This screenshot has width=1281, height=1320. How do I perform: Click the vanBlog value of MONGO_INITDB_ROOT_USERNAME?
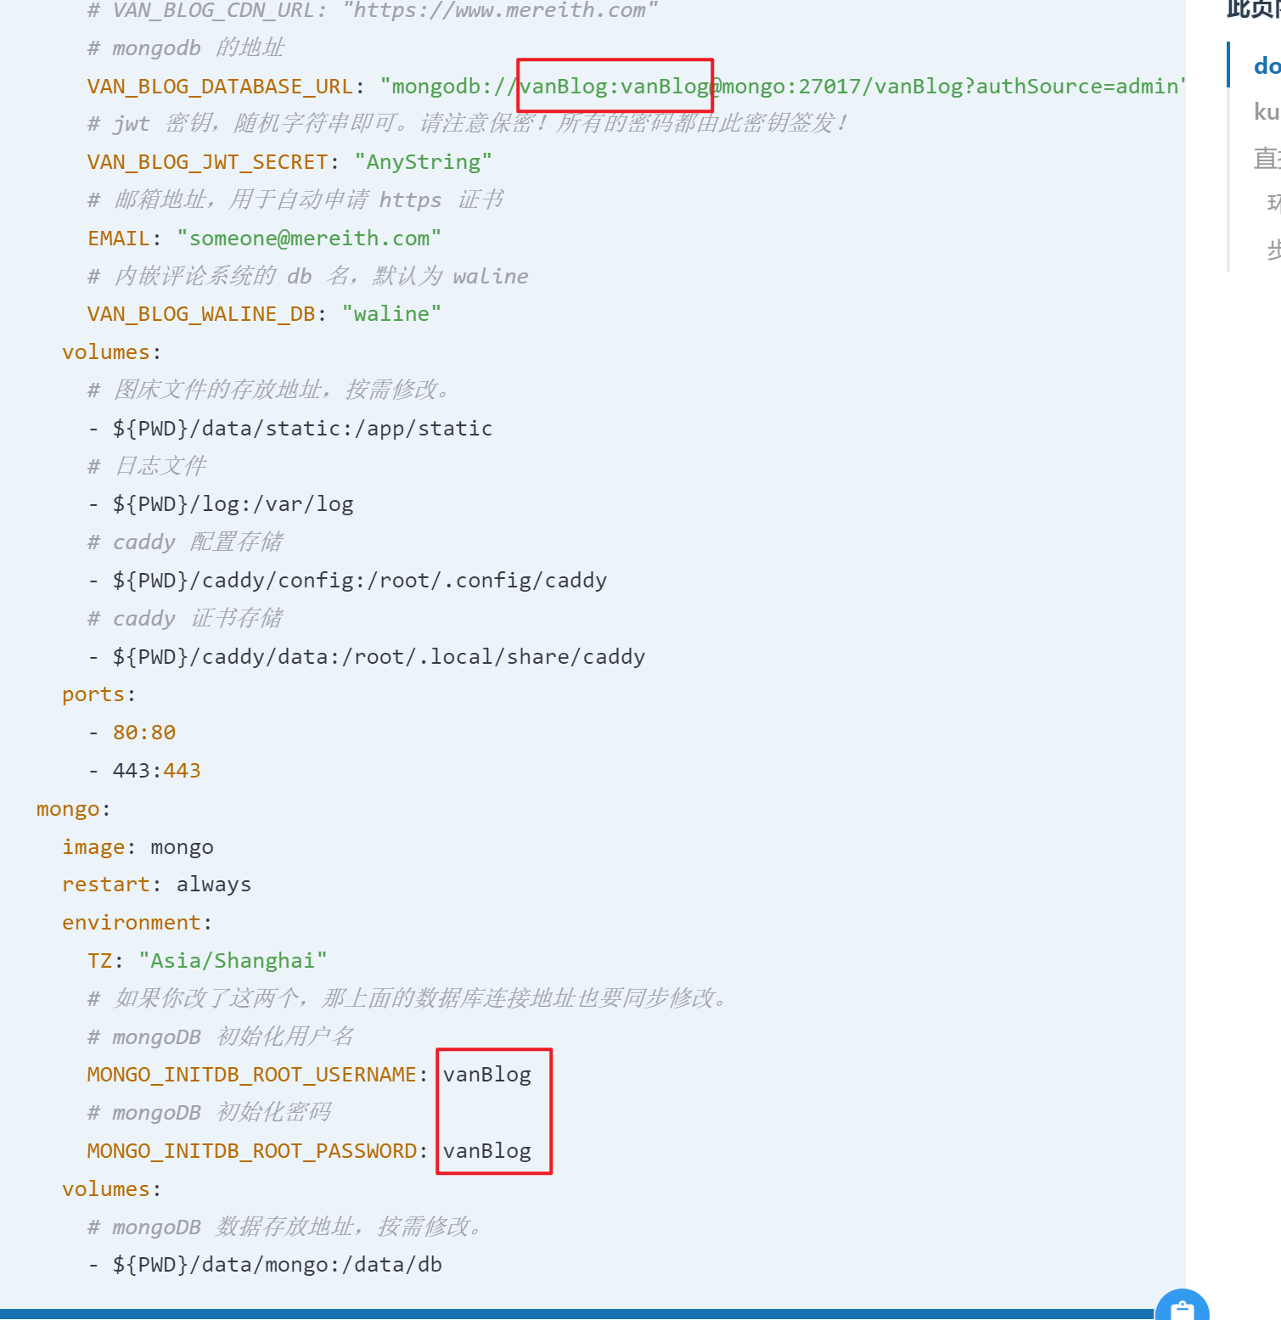[x=487, y=1075]
